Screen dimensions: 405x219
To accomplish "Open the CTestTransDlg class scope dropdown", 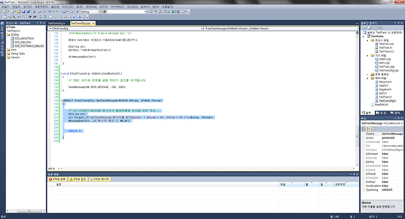I will point(202,29).
